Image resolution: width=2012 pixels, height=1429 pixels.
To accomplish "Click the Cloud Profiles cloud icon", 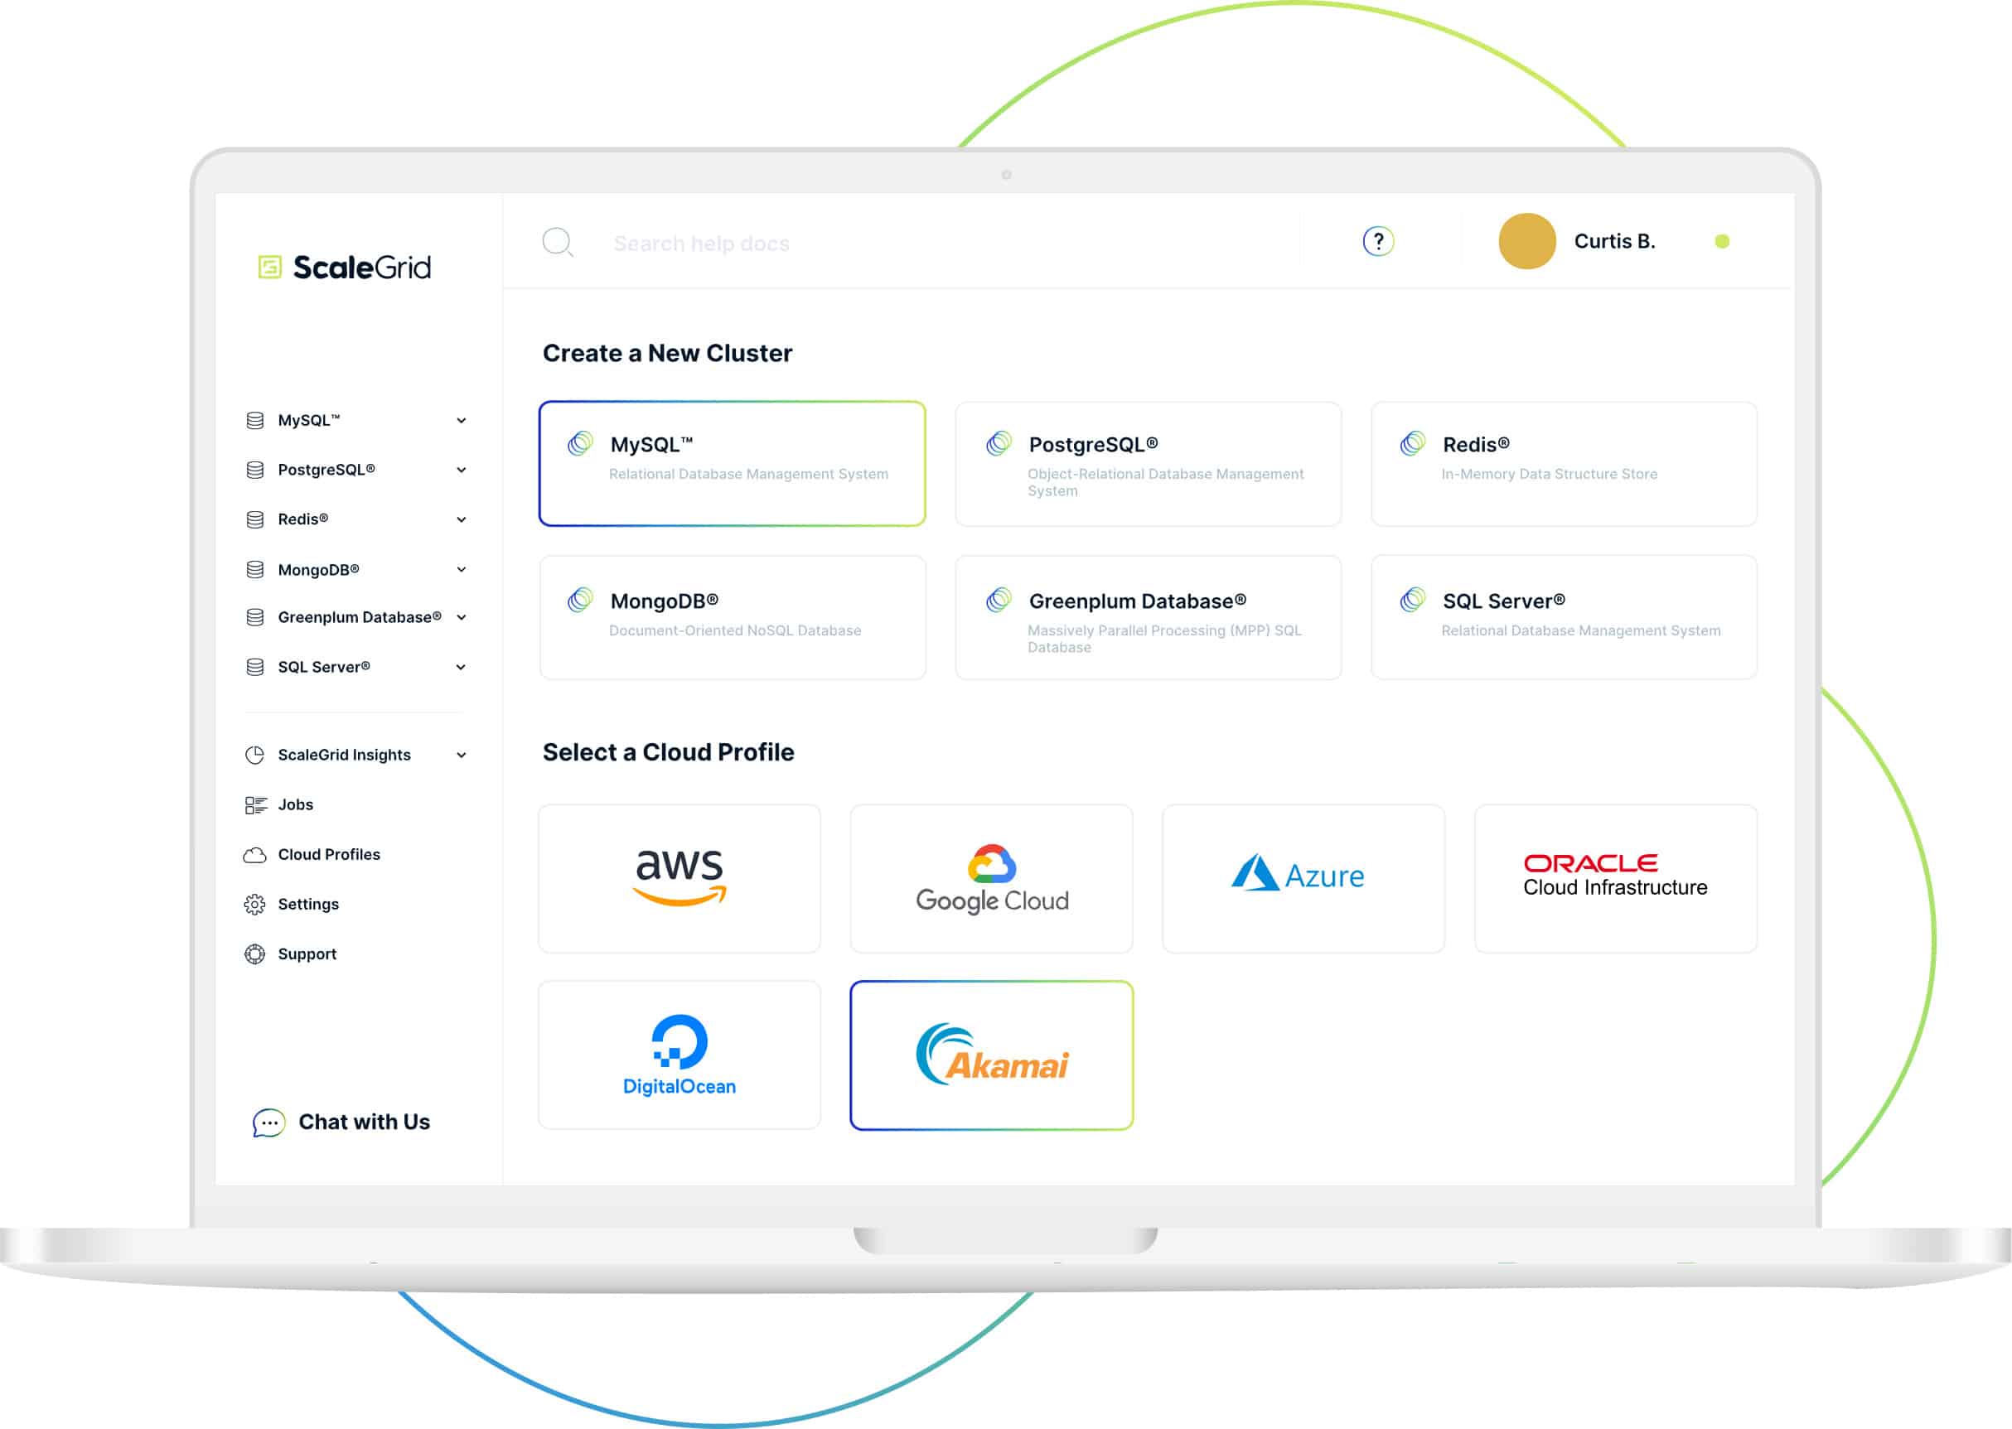I will pos(255,854).
